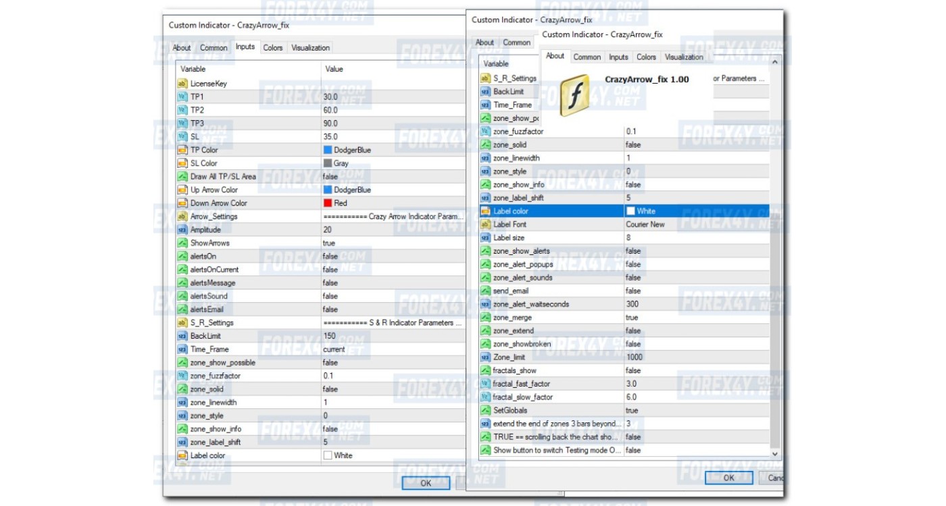Click the Amplitude integer type icon
Screen dimensions: 946x506
click(182, 229)
